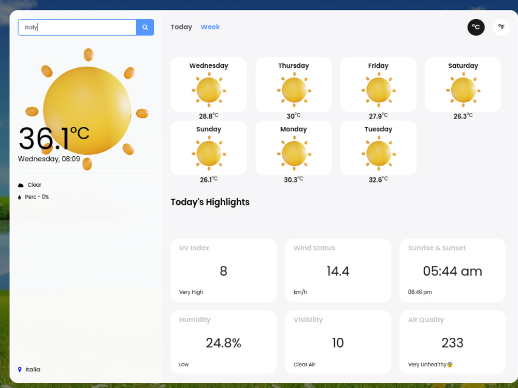Click the Monday day label

tap(294, 129)
